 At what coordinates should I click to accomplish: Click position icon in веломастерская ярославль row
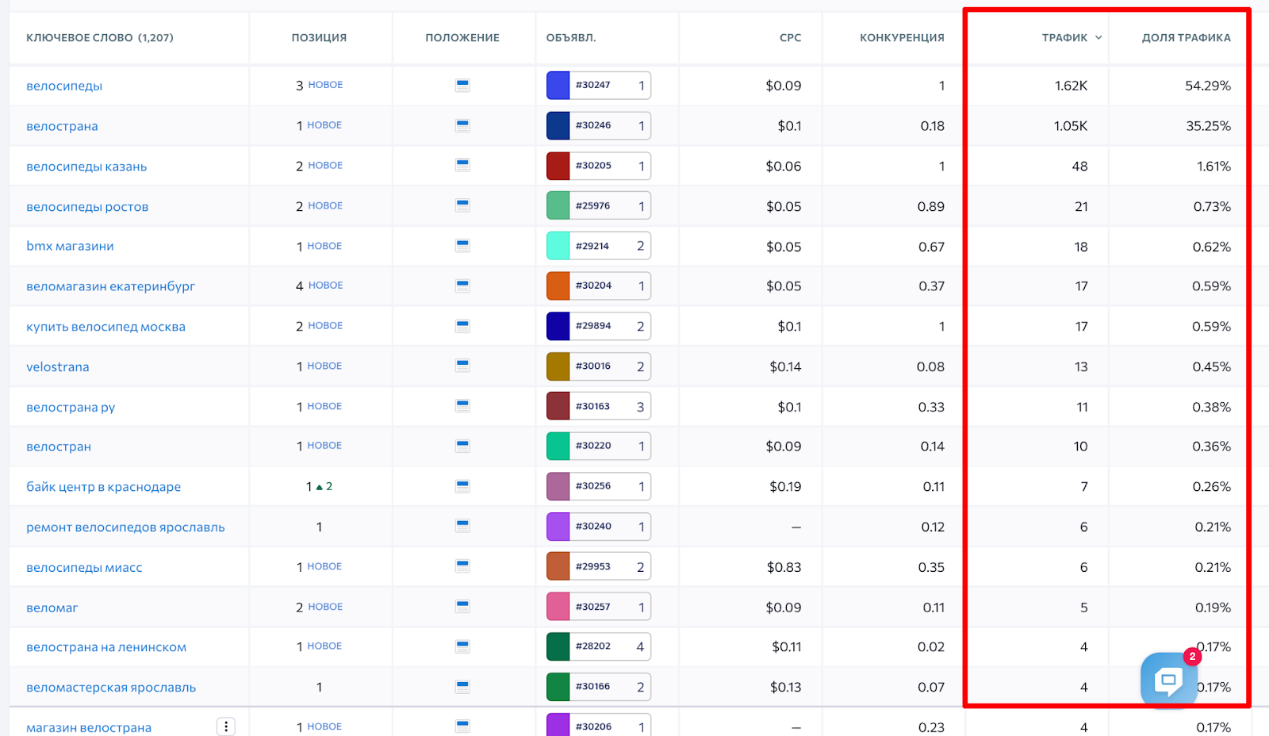point(462,687)
